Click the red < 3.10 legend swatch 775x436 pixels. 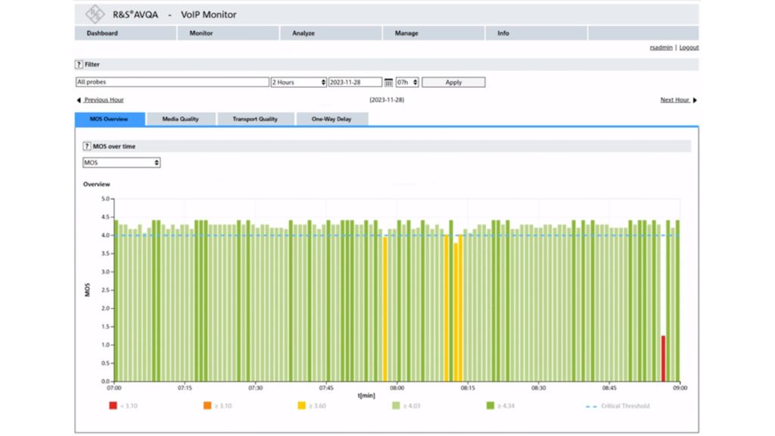point(113,406)
